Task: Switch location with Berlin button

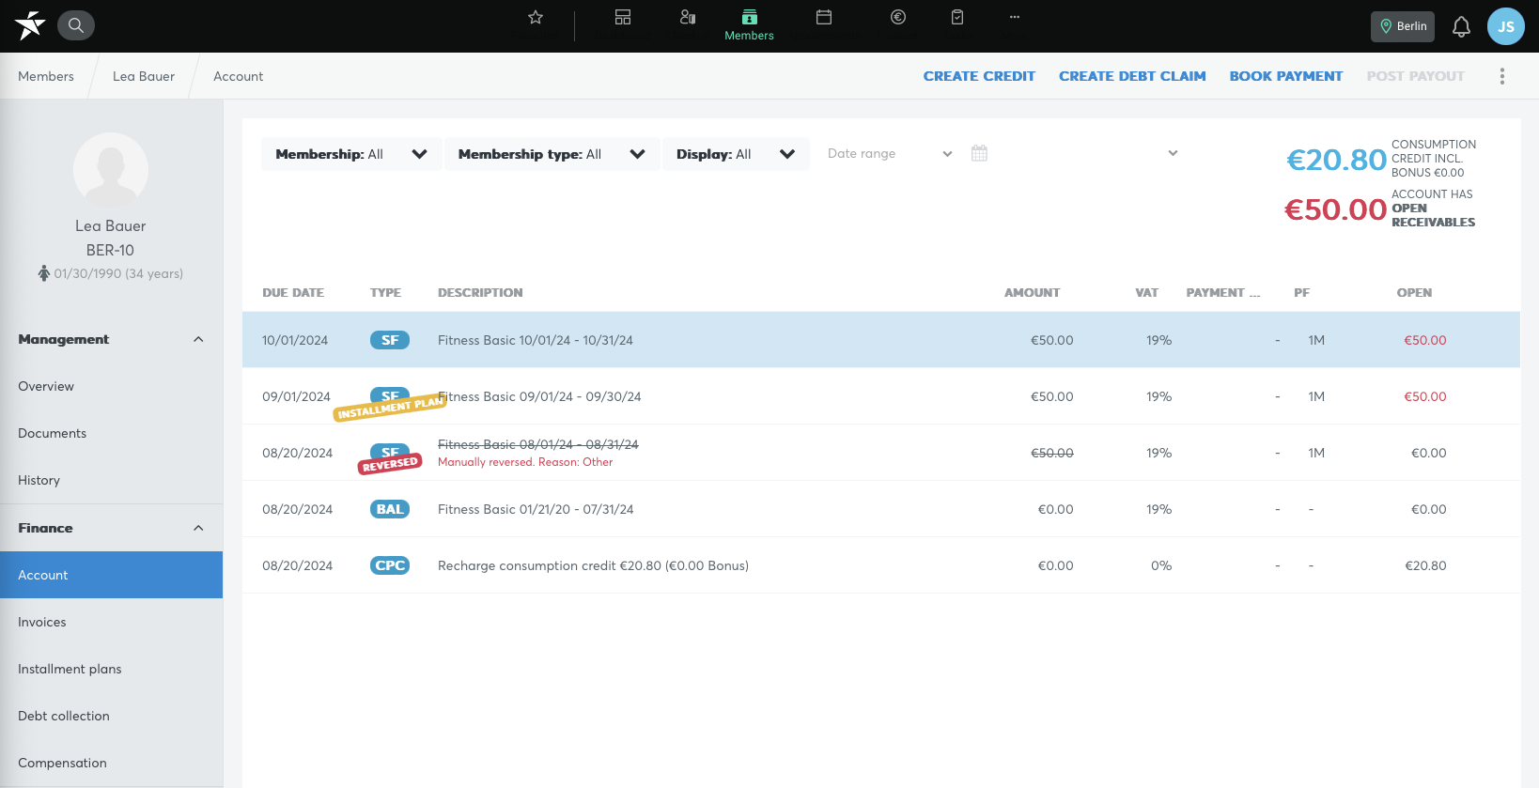Action: pos(1403,26)
